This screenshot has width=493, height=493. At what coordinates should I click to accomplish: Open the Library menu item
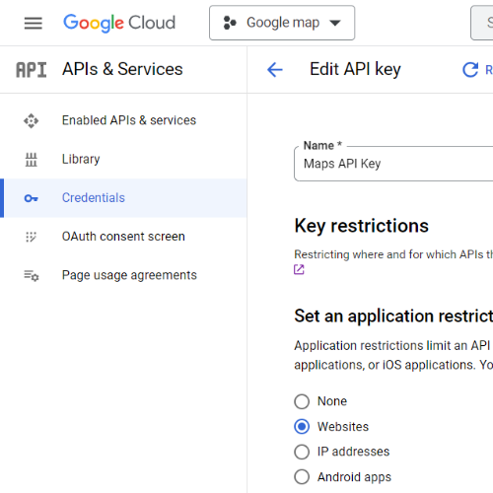tap(123, 160)
